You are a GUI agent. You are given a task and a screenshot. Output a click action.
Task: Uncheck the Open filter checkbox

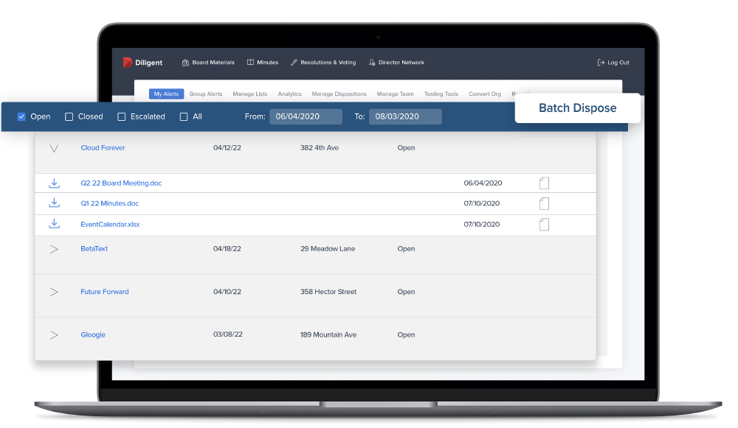pos(21,116)
